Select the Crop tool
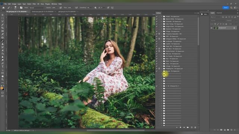 pos(3,28)
